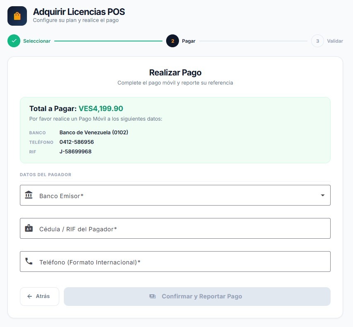Click the ID card icon in Cédula field

[x=29, y=228]
